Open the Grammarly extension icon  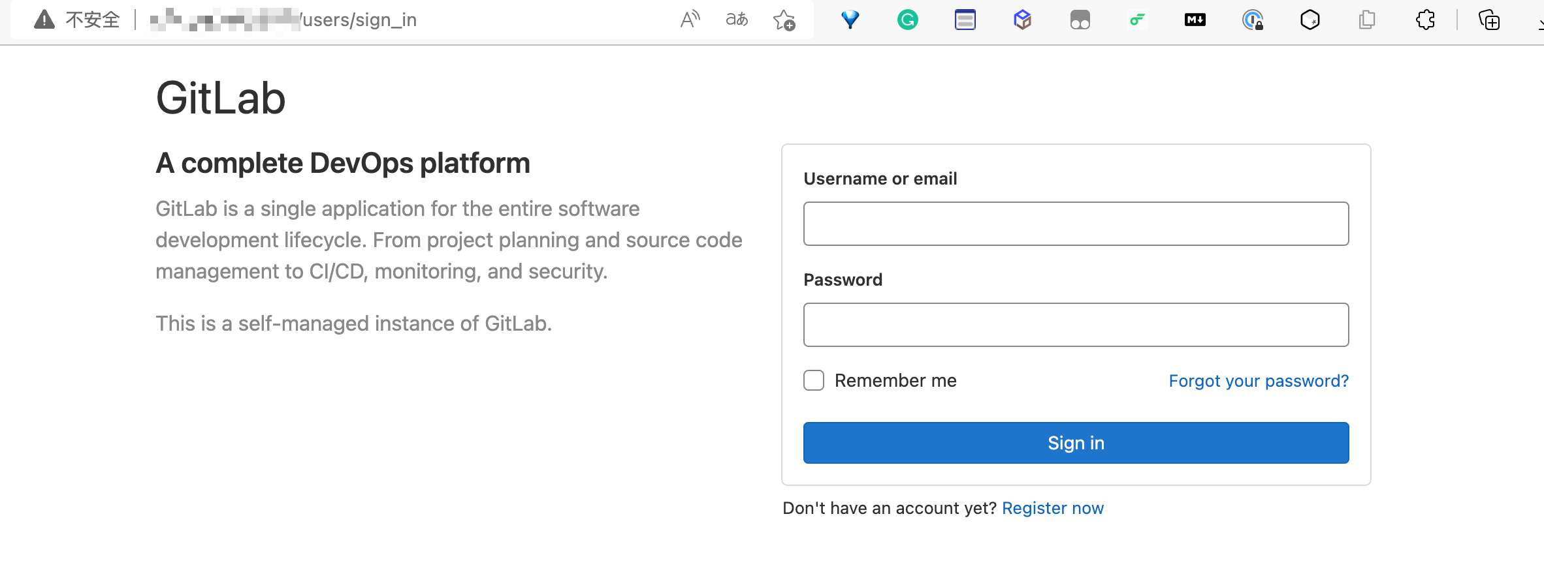click(x=907, y=20)
